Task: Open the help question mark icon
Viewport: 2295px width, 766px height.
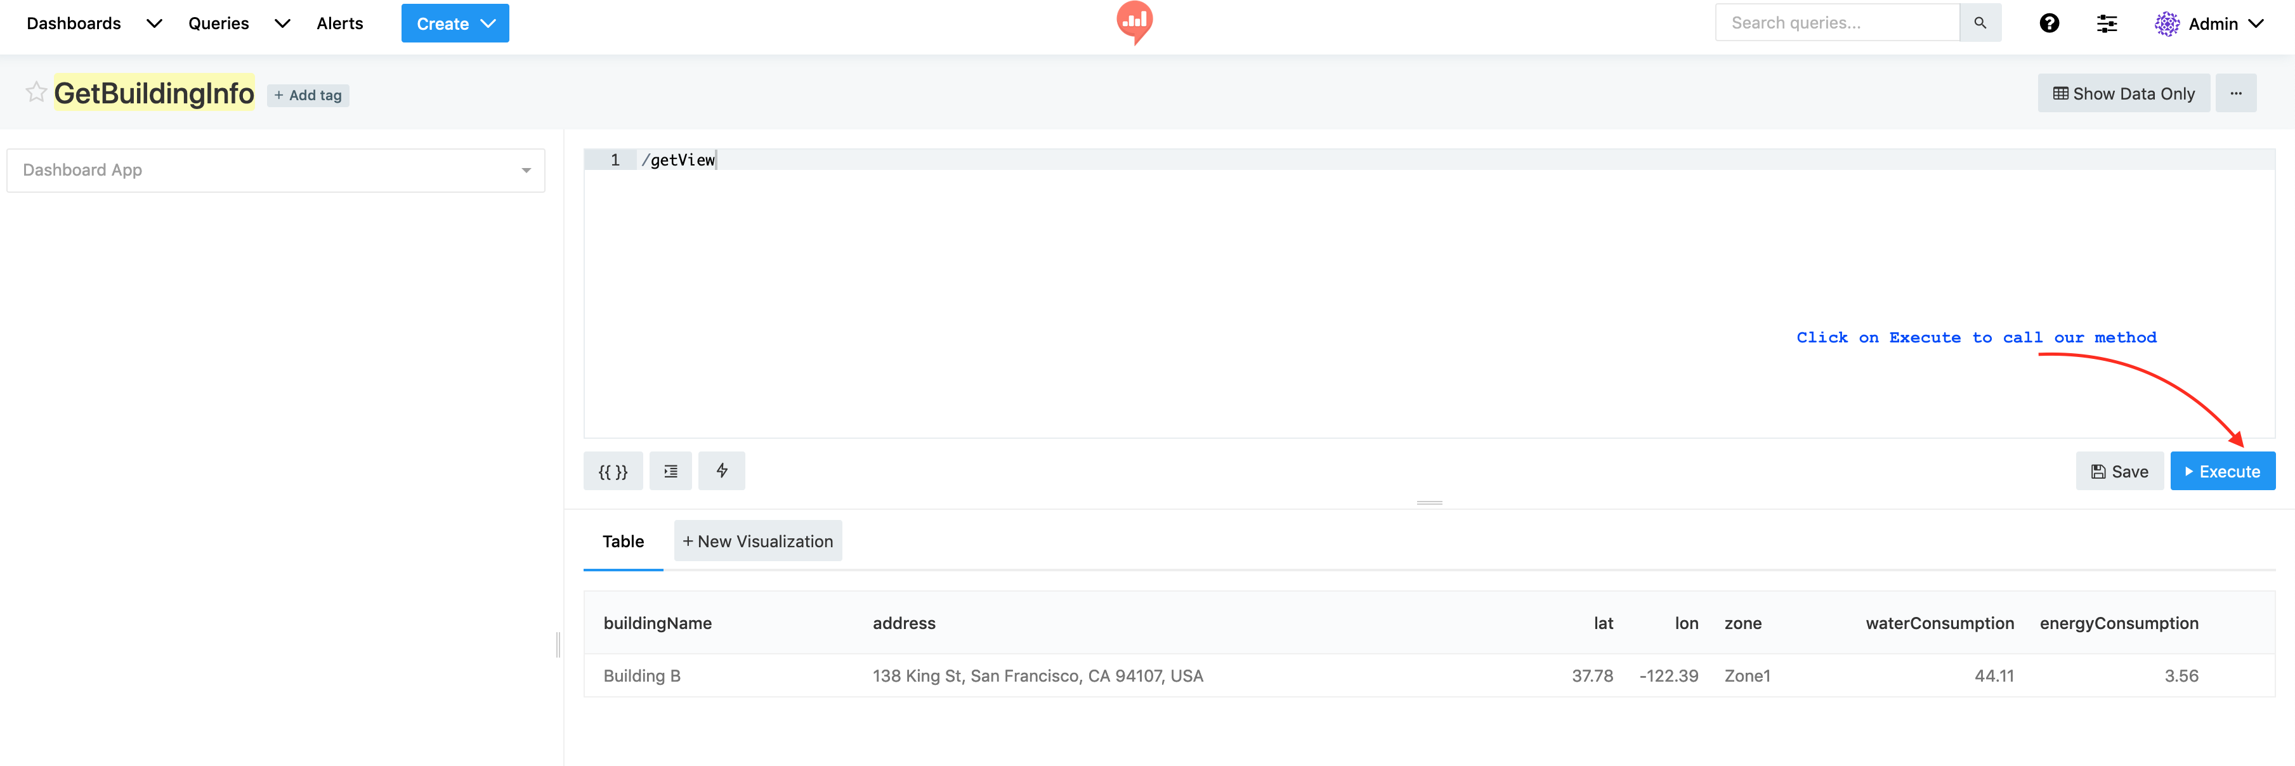Action: pyautogui.click(x=2049, y=23)
